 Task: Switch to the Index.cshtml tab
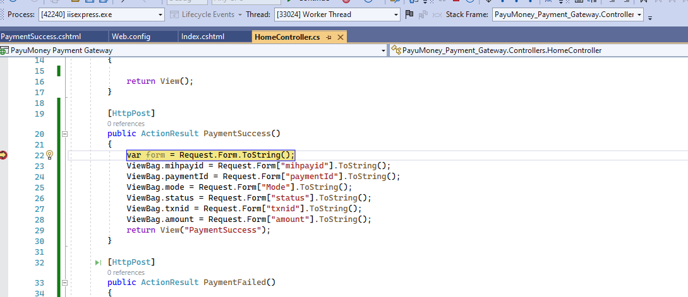click(203, 37)
